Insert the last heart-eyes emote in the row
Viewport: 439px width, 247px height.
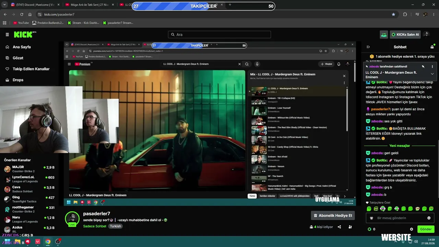[431, 209]
